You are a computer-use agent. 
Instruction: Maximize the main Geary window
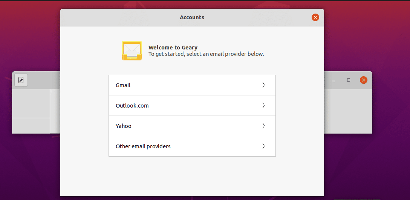349,80
